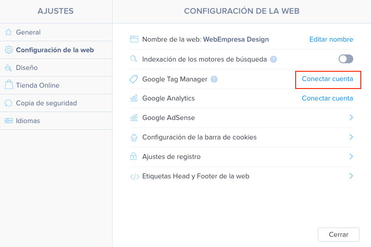Open help tooltip for Indexación de motores de búsqueda
The image size is (371, 247).
[x=273, y=59]
